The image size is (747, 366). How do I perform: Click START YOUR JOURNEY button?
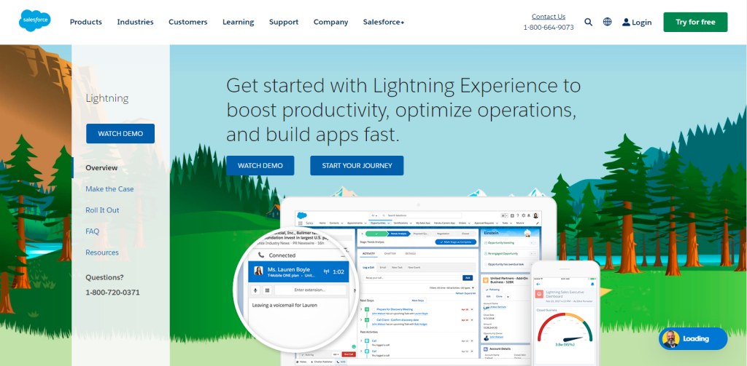[357, 165]
